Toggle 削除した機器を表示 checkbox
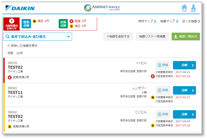The width and height of the screenshot is (207, 139). pos(9,45)
